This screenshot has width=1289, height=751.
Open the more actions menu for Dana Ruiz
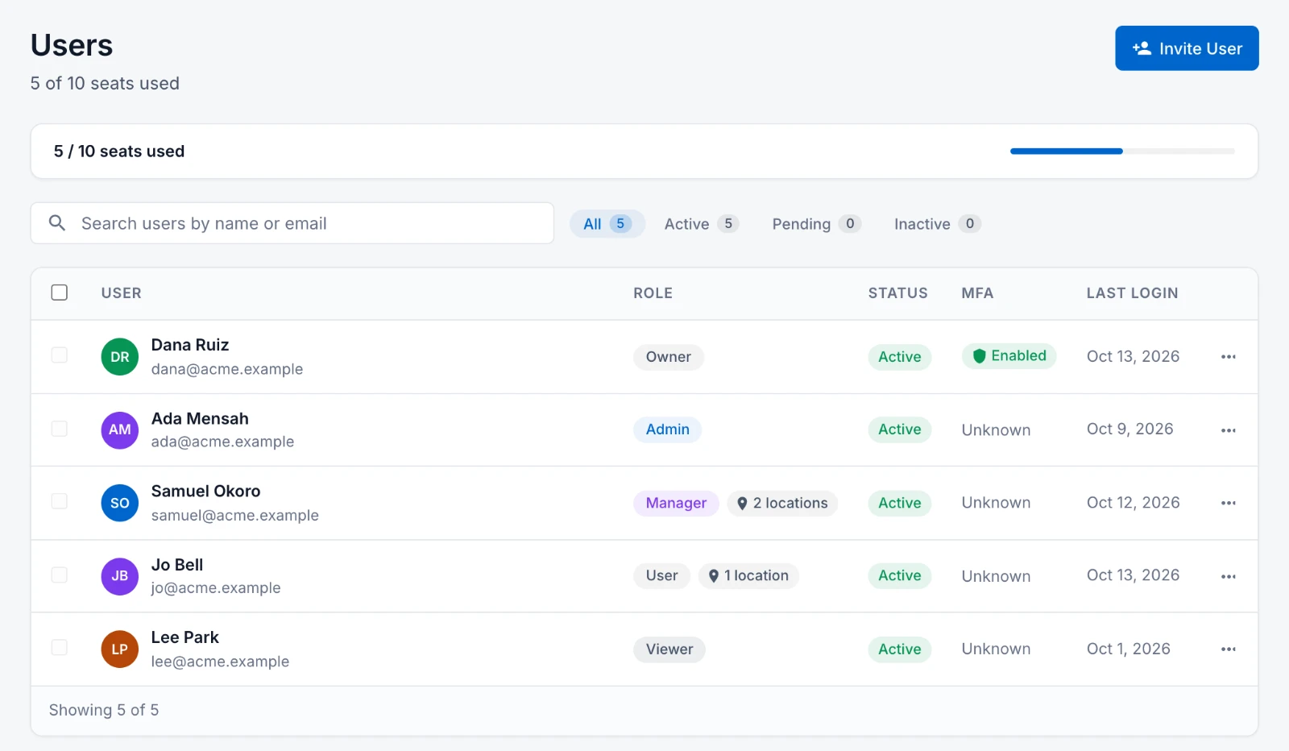pos(1228,357)
